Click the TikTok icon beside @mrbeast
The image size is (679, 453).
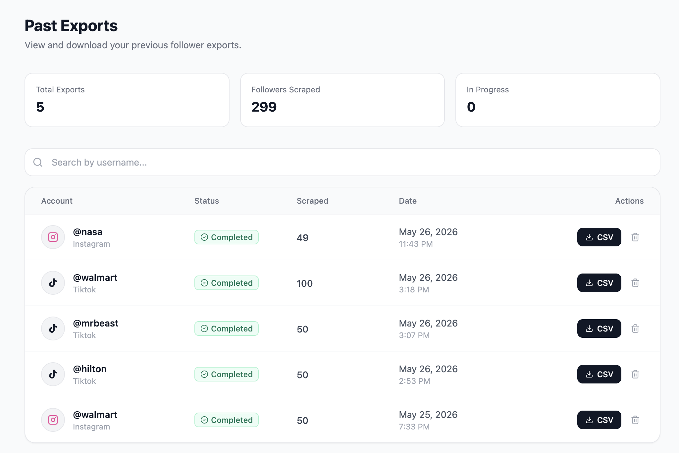53,328
